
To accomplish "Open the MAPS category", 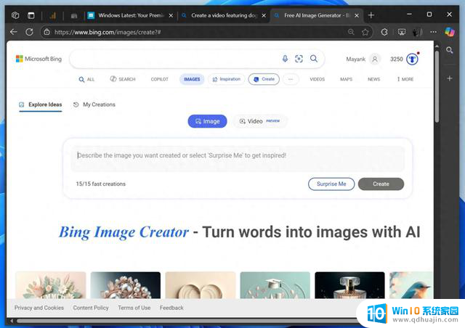I will [x=346, y=79].
